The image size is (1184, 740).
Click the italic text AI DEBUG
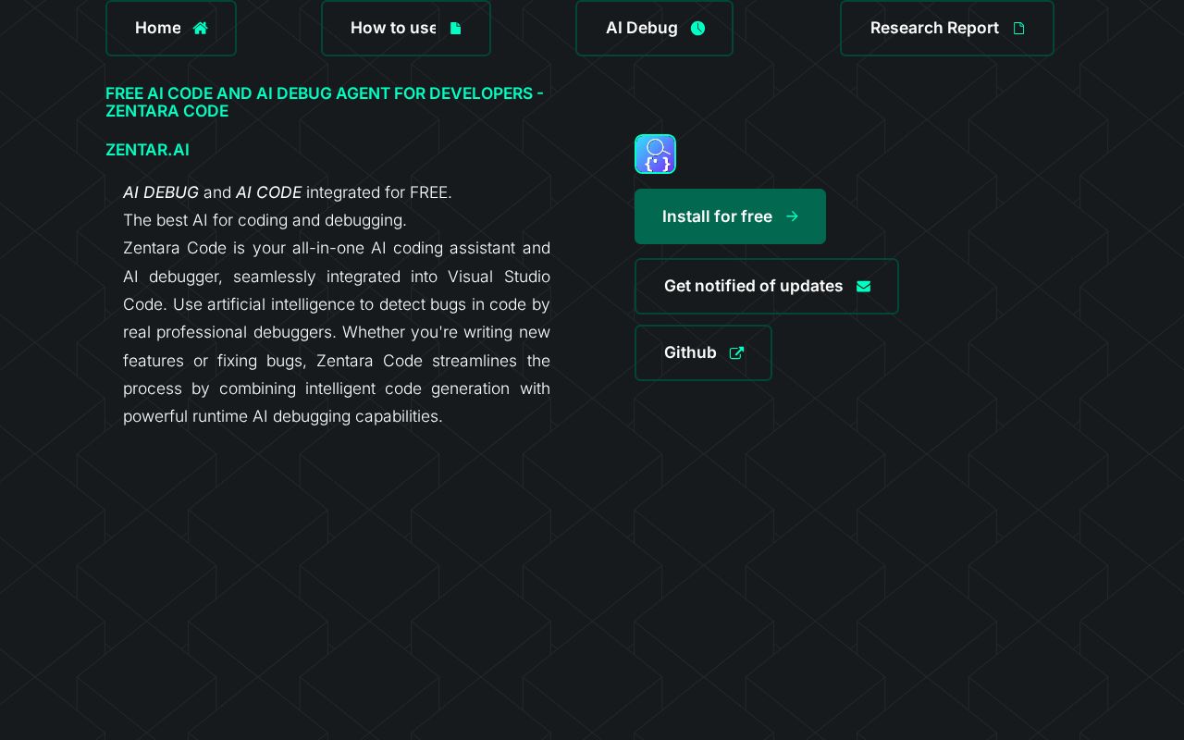[161, 192]
